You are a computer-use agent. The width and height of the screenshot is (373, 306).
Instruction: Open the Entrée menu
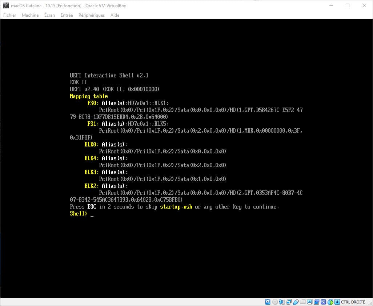click(67, 15)
